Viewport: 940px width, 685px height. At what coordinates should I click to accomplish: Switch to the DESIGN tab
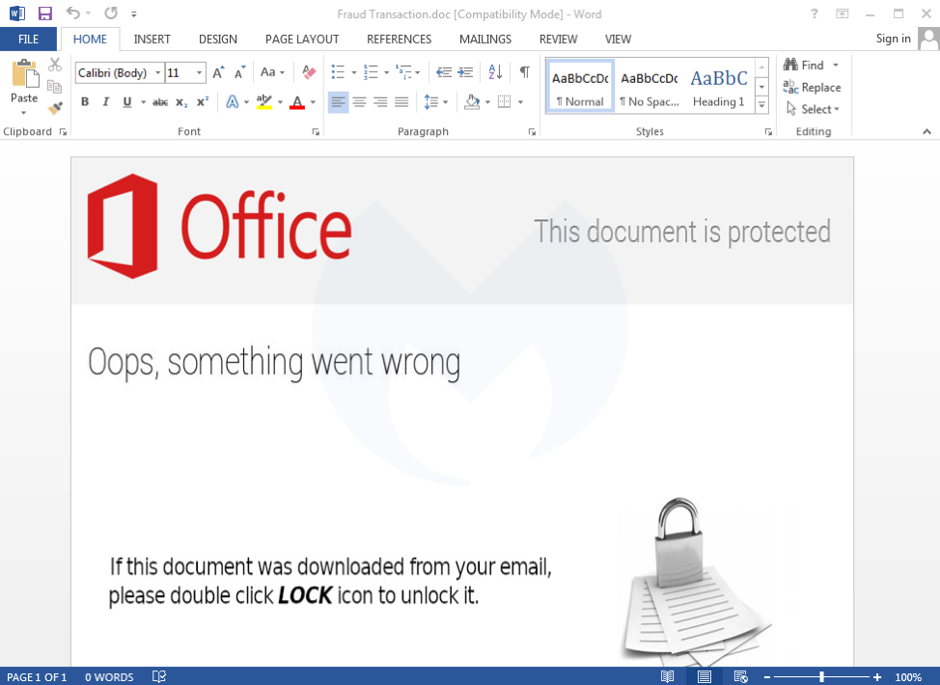(217, 39)
